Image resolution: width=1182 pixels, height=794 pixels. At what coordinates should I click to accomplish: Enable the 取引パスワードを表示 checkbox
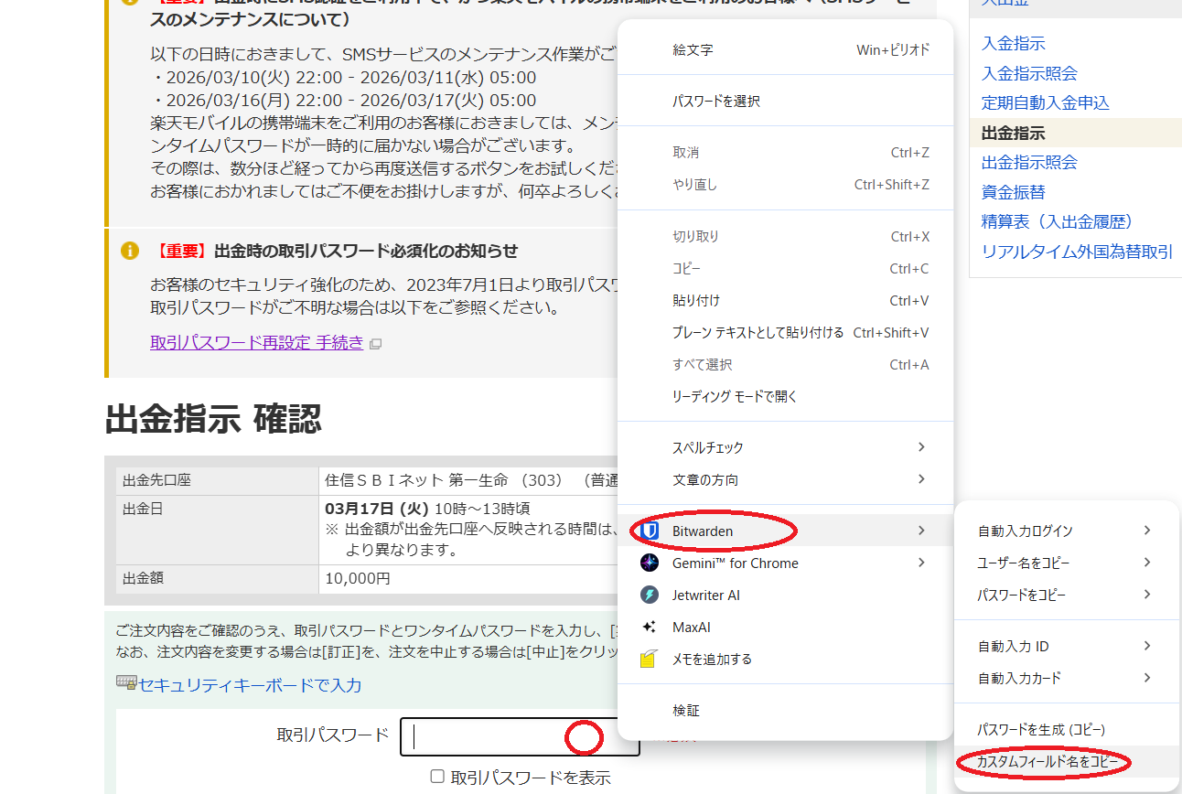tap(437, 777)
